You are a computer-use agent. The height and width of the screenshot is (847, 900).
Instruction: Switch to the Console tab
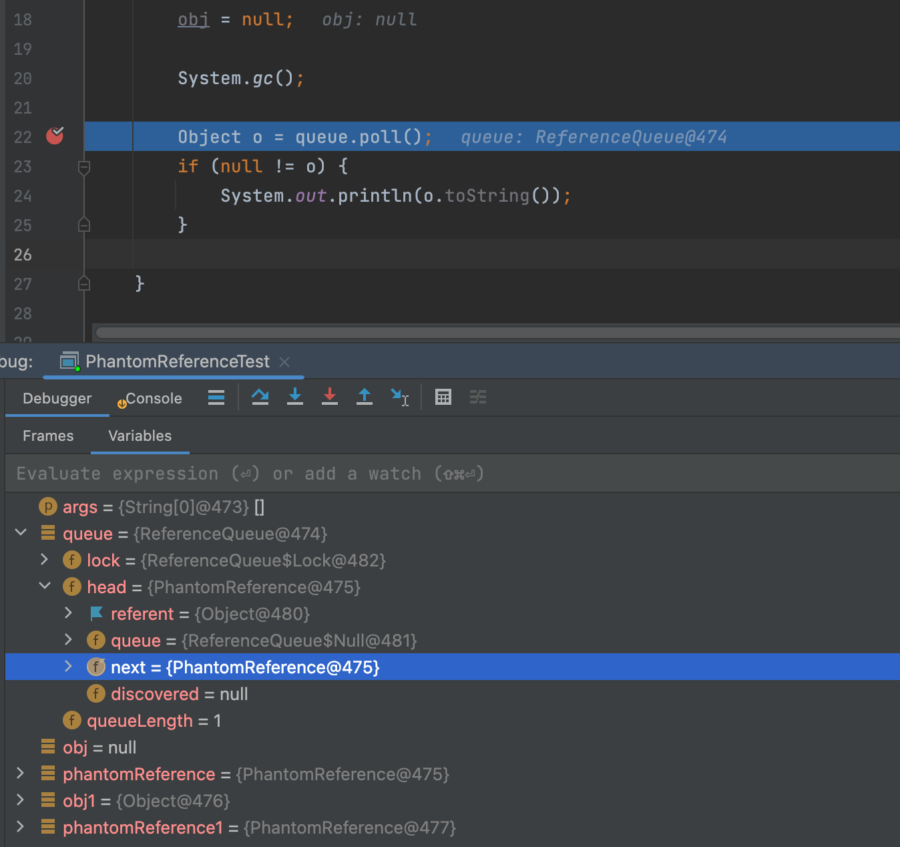click(150, 399)
